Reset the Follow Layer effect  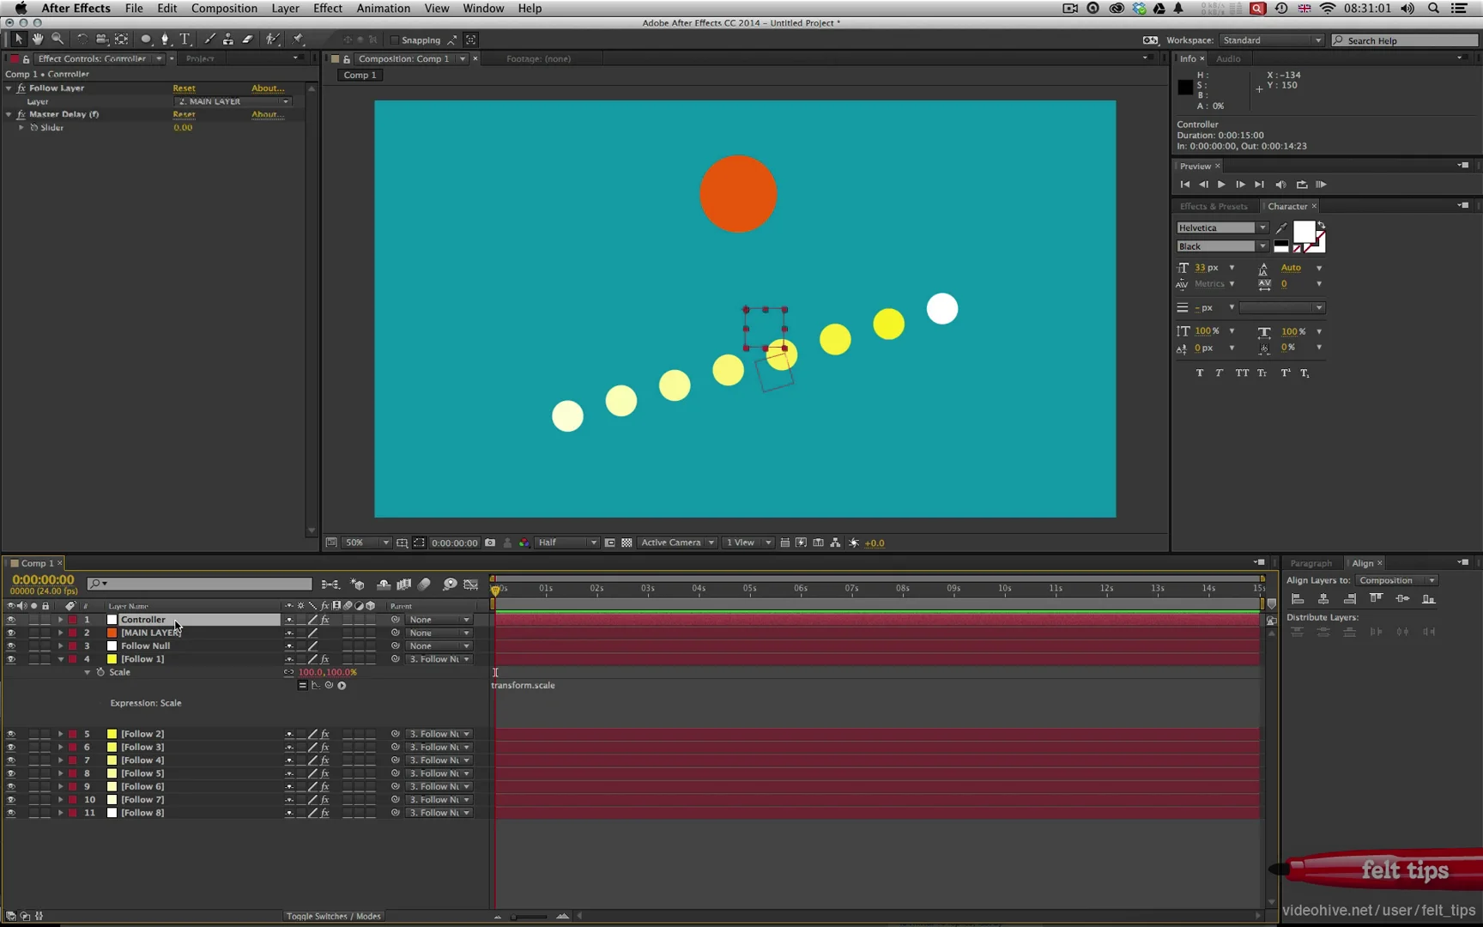[x=185, y=88]
